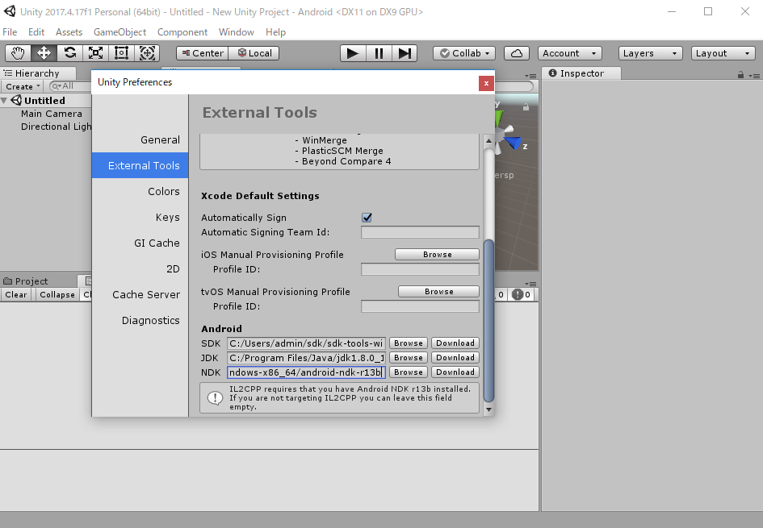This screenshot has width=763, height=528.
Task: Close the Unity Preferences dialog
Action: (x=485, y=84)
